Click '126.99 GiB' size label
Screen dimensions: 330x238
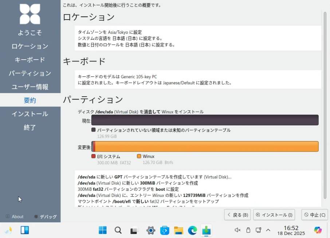(x=107, y=136)
